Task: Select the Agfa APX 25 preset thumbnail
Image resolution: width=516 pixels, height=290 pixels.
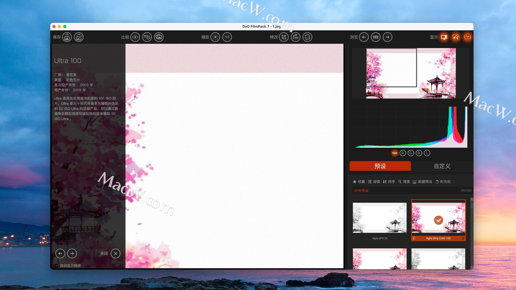Action: pos(379,218)
